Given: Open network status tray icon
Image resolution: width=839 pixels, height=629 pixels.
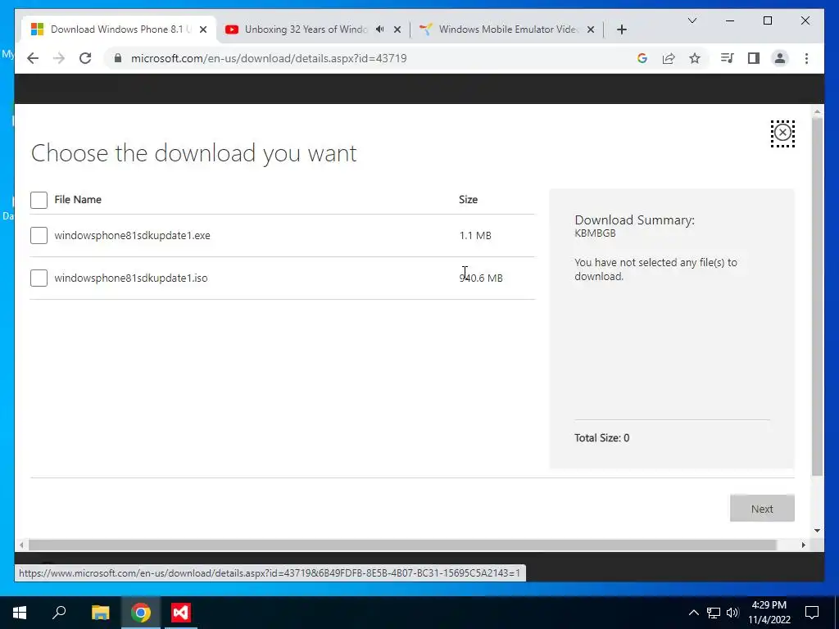Looking at the screenshot, I should [x=714, y=613].
